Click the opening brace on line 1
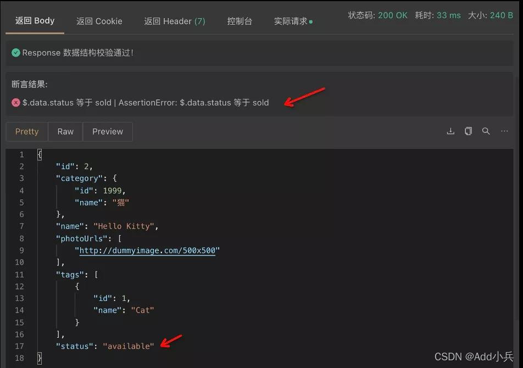The width and height of the screenshot is (523, 368). pos(40,154)
